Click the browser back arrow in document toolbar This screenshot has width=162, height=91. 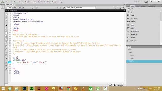pyautogui.click(x=57, y=8)
